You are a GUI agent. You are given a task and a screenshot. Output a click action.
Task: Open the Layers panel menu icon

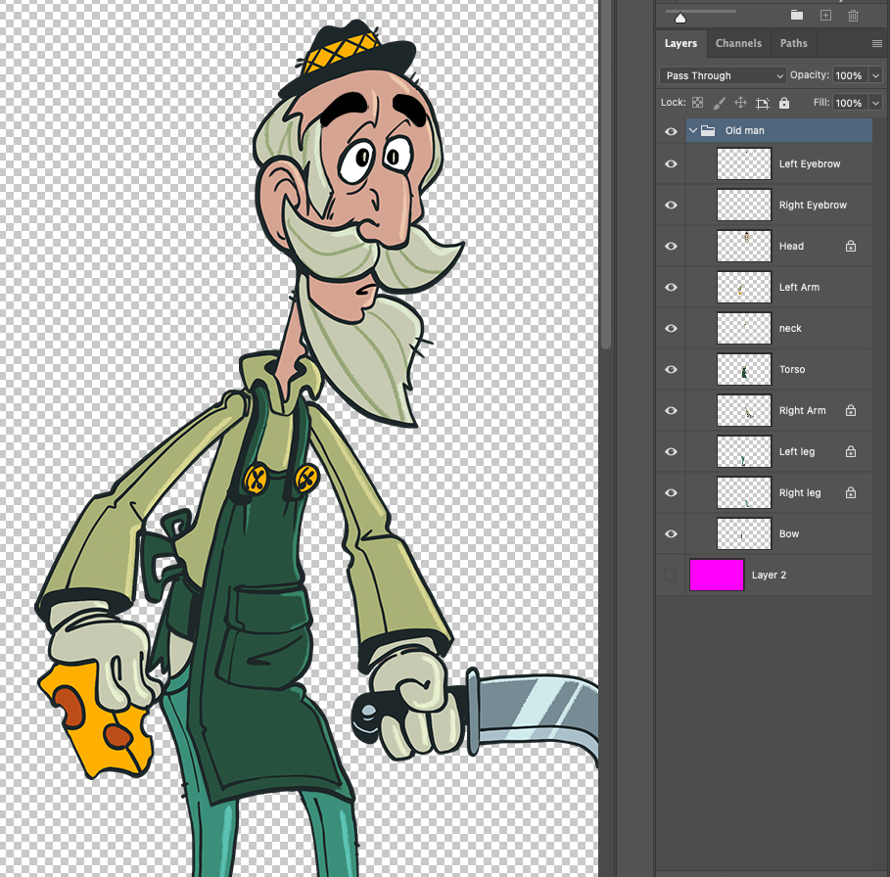coord(877,44)
